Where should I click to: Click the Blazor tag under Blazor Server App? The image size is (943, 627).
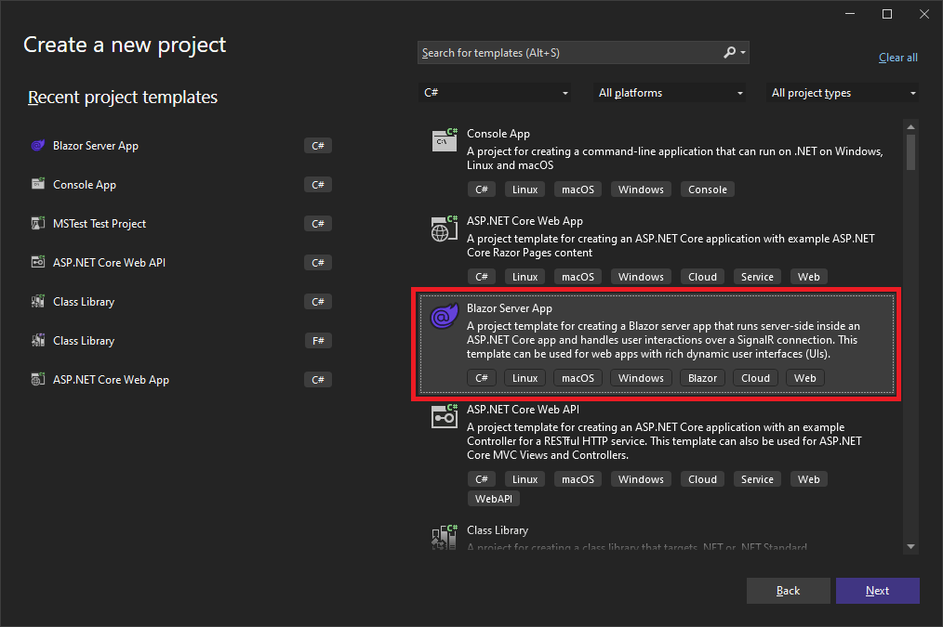point(702,378)
